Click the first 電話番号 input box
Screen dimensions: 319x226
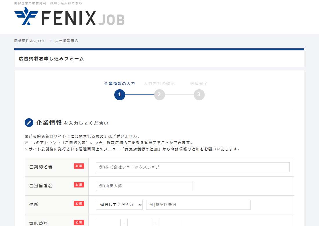click(x=108, y=223)
